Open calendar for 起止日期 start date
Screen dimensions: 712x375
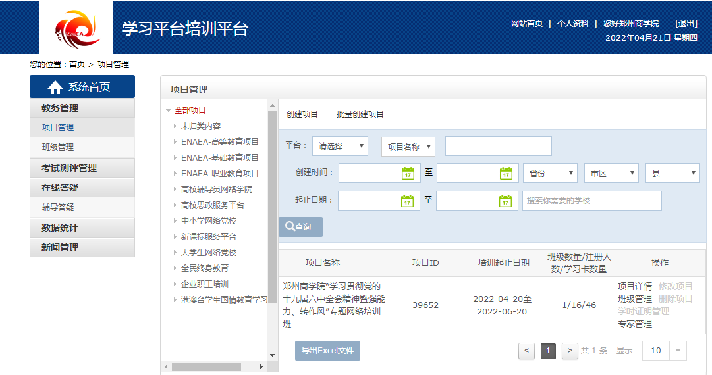click(407, 201)
